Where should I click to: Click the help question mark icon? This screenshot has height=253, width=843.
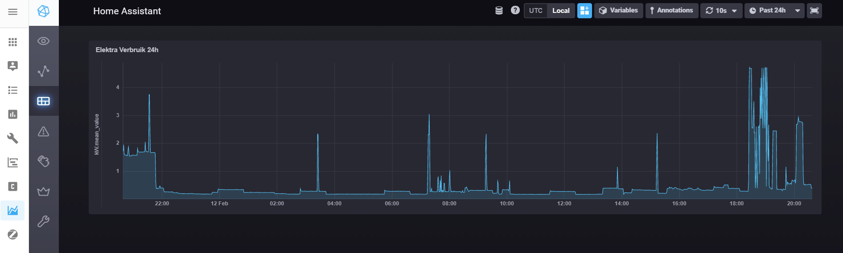515,10
